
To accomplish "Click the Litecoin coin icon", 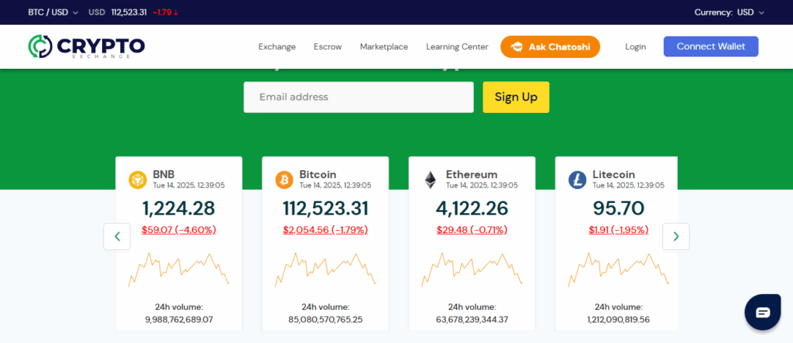I will pyautogui.click(x=577, y=180).
